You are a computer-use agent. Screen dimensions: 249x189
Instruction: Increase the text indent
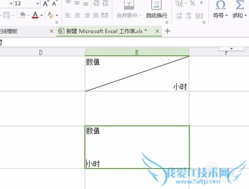point(105,3)
